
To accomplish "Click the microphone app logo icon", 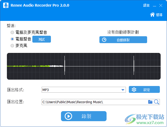I will (6, 5).
